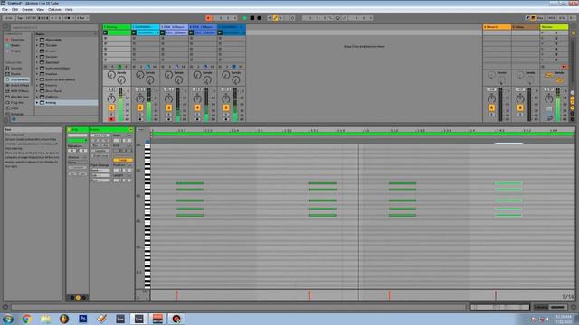Viewport: 579px width, 325px height.
Task: Expand the Operator folder in the browser
Action: tap(37, 62)
